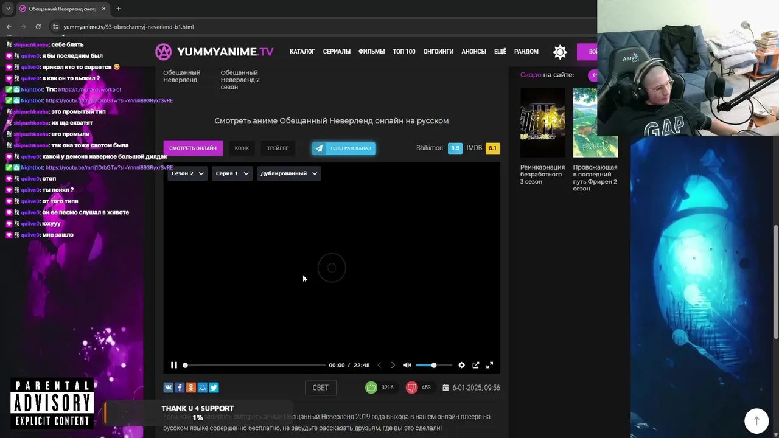This screenshot has width=779, height=438.
Task: Like the anime with thumbs up
Action: click(x=371, y=388)
